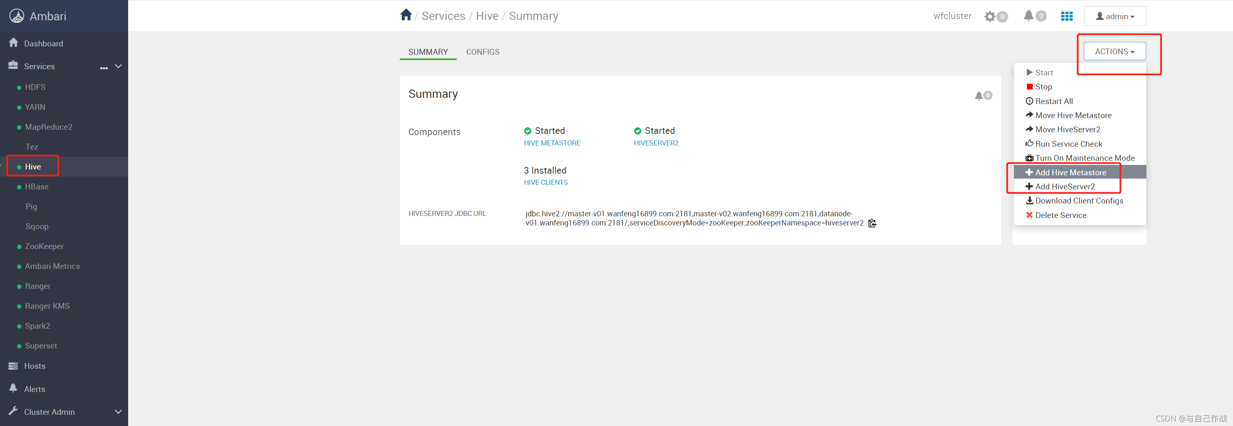Toggle the ACTIONS dropdown button
The image size is (1233, 426).
pyautogui.click(x=1114, y=51)
